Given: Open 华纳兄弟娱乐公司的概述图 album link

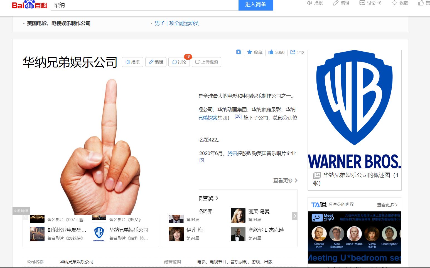Looking at the screenshot, I should [x=356, y=179].
